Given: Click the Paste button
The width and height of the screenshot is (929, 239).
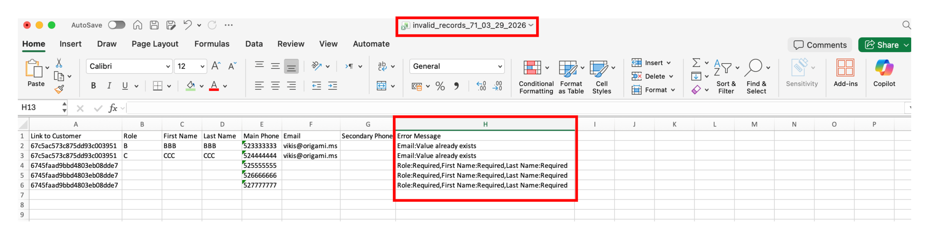Looking at the screenshot, I should 36,73.
